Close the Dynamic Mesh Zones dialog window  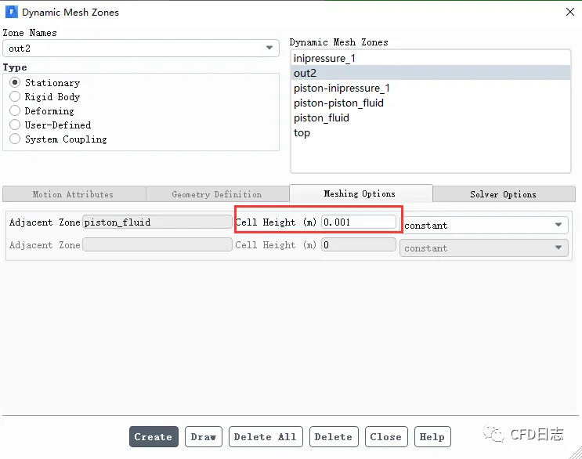tap(569, 12)
